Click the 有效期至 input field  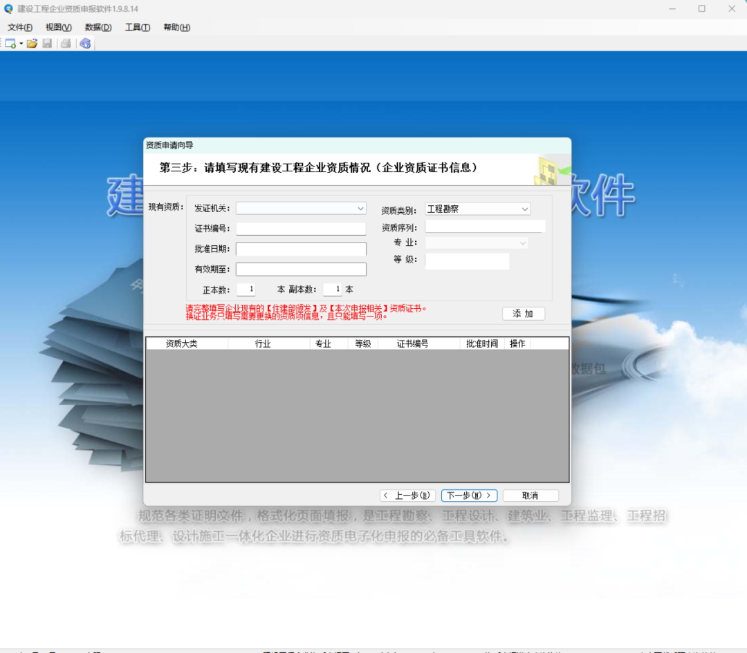click(301, 269)
